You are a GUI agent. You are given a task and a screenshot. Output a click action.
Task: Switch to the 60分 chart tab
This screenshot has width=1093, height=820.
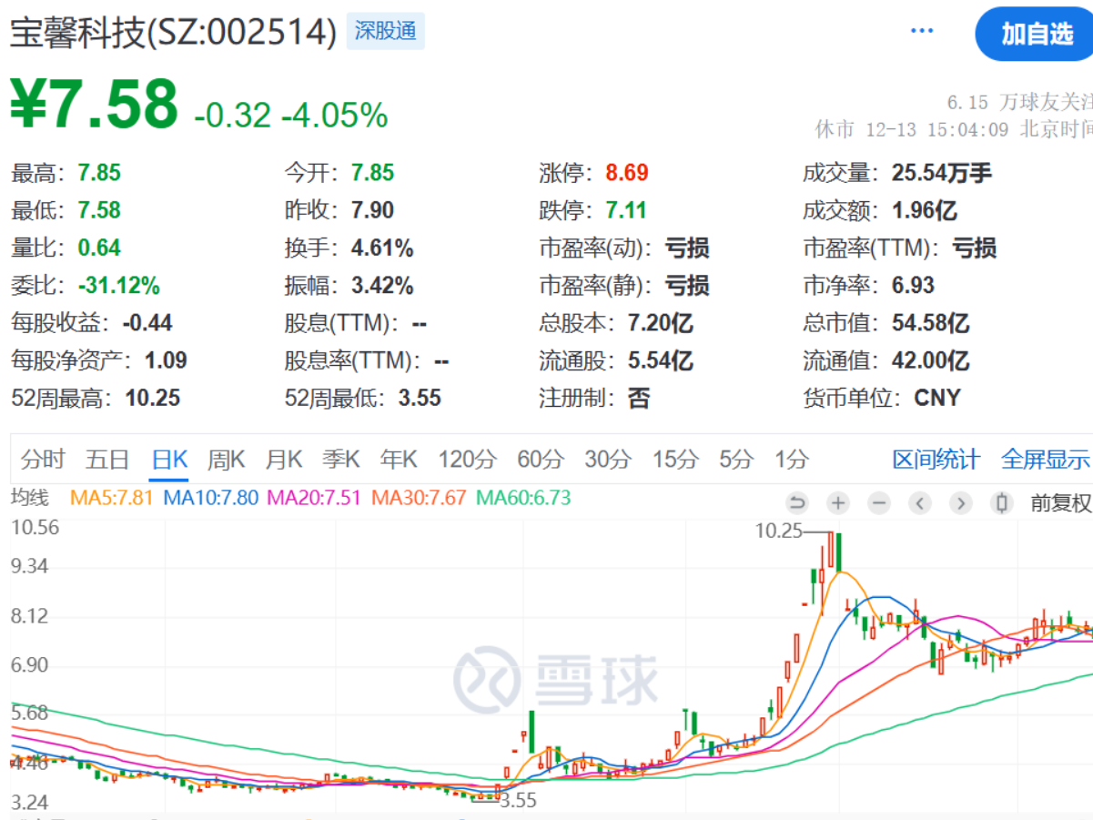pyautogui.click(x=541, y=460)
